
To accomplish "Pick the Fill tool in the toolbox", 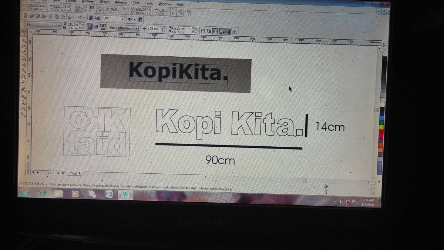I will 23,108.
